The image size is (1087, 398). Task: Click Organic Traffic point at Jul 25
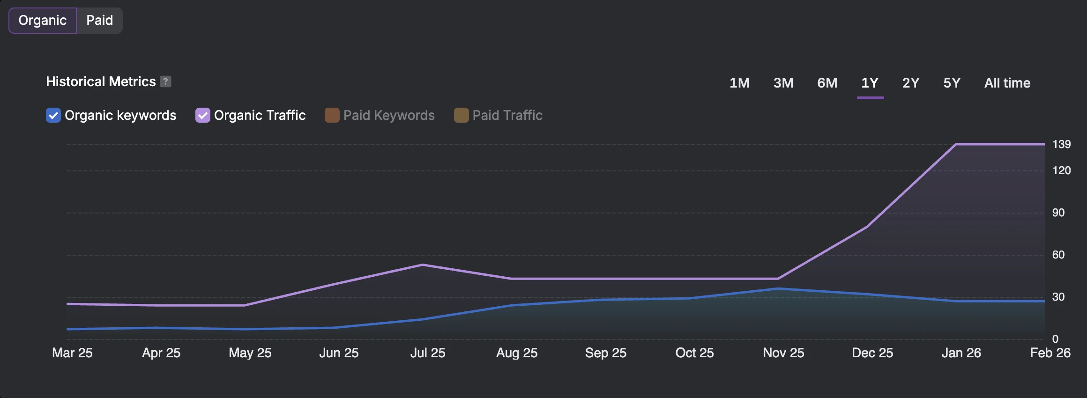point(423,265)
